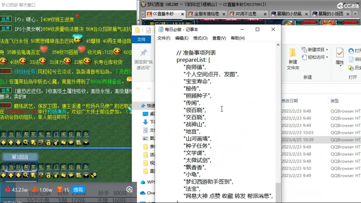The height and width of the screenshot is (203, 361).
Task: Click the speech bubble icon in upper chat toolbar
Action: tap(71, 142)
